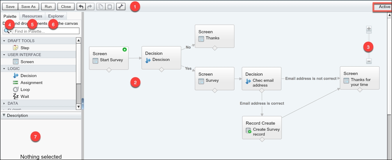Click the 'Nothing selected' text
The width and height of the screenshot is (392, 160).
tap(41, 157)
